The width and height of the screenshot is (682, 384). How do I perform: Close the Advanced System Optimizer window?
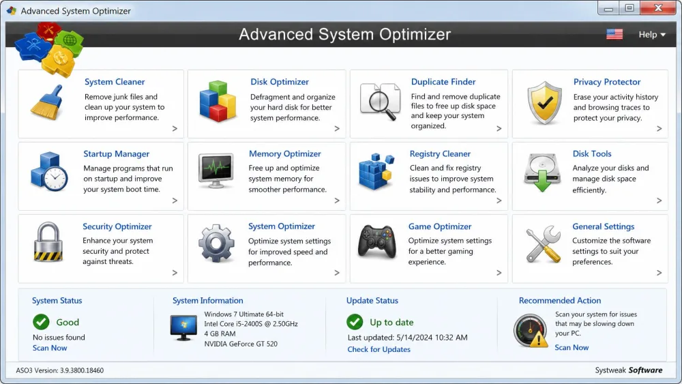click(658, 8)
